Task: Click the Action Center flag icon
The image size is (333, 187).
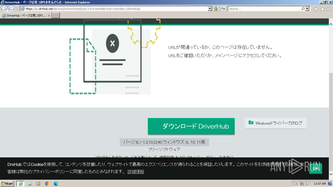Action: (308, 184)
